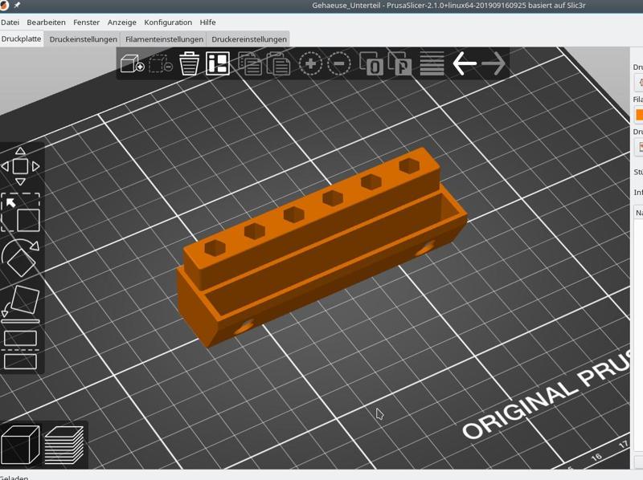Click the PrusaSlicer app icon in title bar
Screen dimensions: 643x480
pyautogui.click(x=4, y=5)
